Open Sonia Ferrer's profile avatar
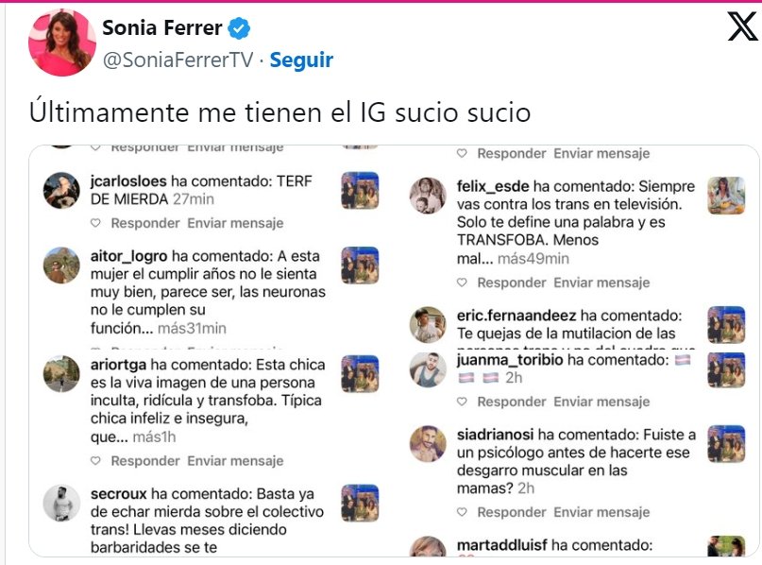The width and height of the screenshot is (762, 565). [61, 43]
